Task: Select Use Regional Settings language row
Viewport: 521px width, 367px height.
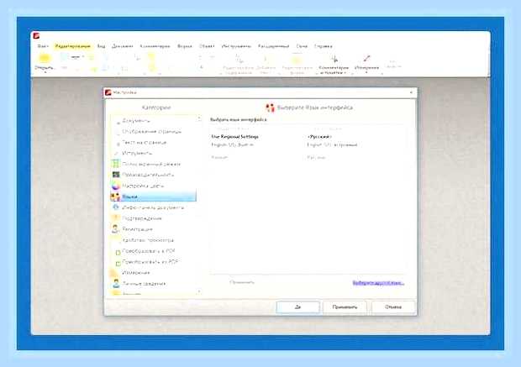Action: pyautogui.click(x=308, y=137)
